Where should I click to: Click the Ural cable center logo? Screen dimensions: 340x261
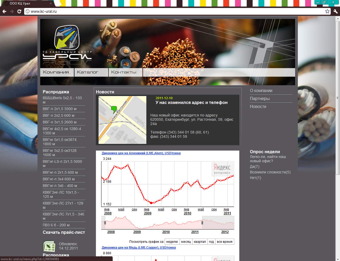(67, 43)
